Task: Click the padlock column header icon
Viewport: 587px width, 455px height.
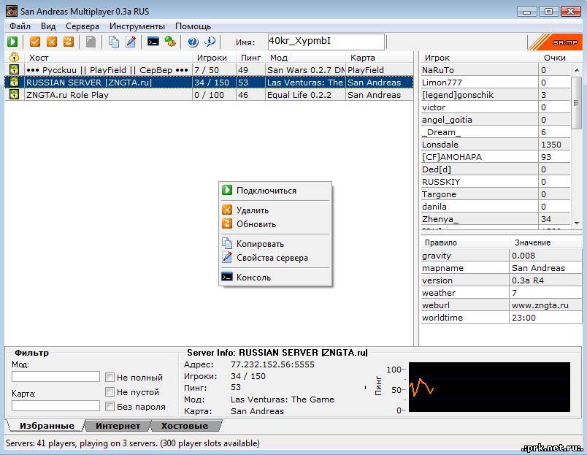Action: click(x=14, y=57)
